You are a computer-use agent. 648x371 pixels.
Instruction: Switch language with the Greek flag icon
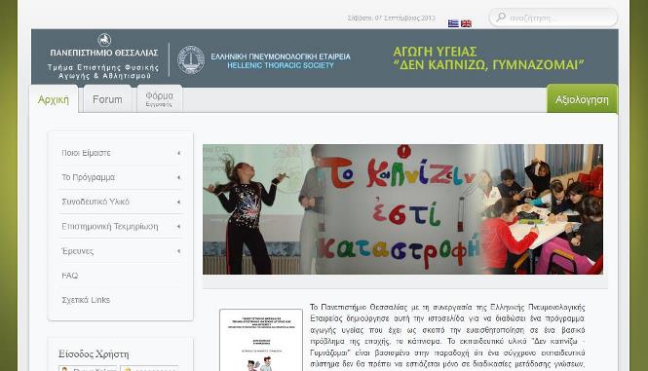tap(453, 23)
